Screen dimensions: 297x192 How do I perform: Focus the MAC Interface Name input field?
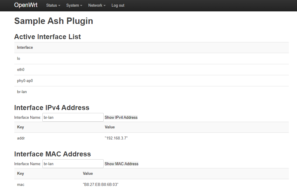click(73, 164)
